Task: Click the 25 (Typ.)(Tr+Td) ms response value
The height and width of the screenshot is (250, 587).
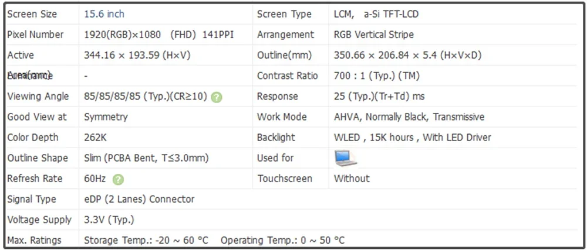Action: tap(379, 96)
